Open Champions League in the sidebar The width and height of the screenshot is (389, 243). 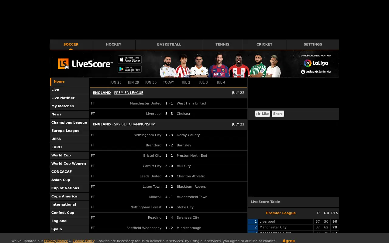pos(70,122)
